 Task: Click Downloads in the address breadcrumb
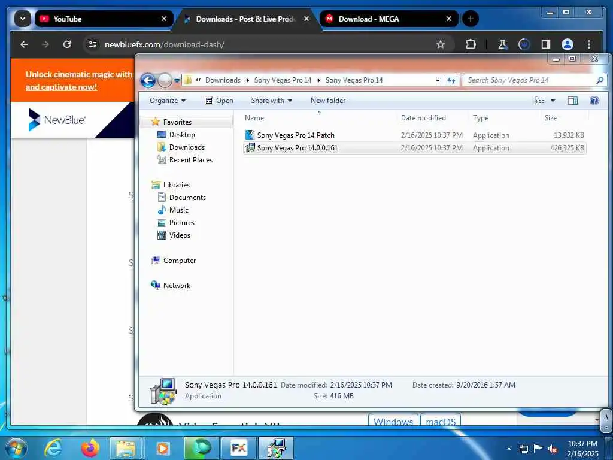[x=223, y=80]
